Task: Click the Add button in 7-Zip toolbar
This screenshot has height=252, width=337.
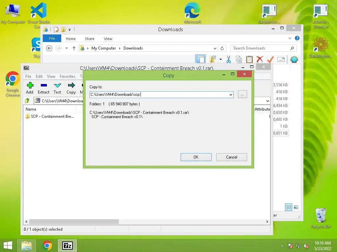Action: pos(30,88)
